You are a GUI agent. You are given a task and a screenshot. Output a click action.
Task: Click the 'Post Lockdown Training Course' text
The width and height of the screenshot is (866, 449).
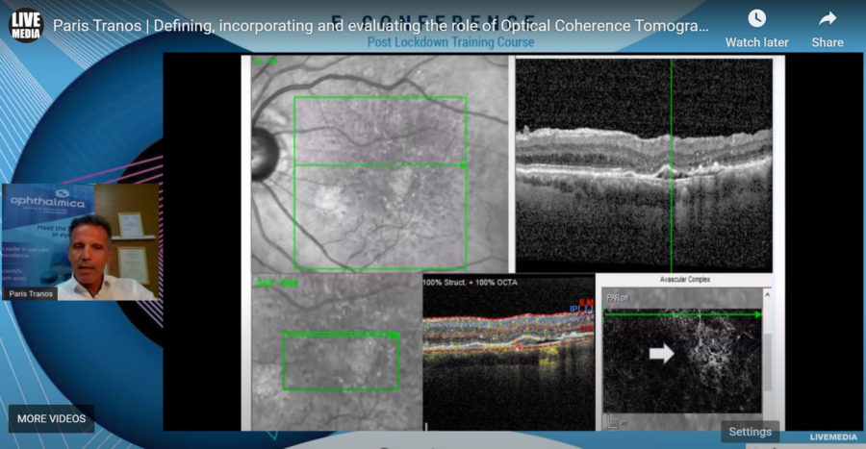coord(450,42)
